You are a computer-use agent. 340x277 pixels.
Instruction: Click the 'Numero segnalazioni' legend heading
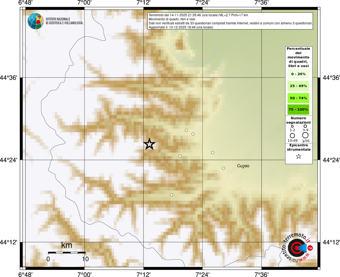pos(298,120)
